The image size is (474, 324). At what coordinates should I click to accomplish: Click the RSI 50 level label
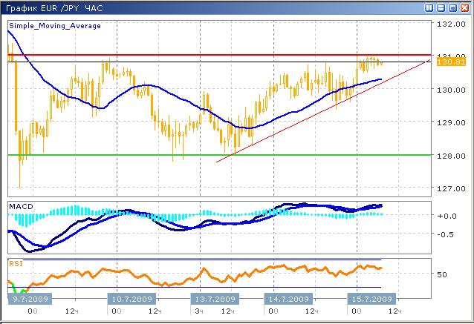click(x=441, y=274)
